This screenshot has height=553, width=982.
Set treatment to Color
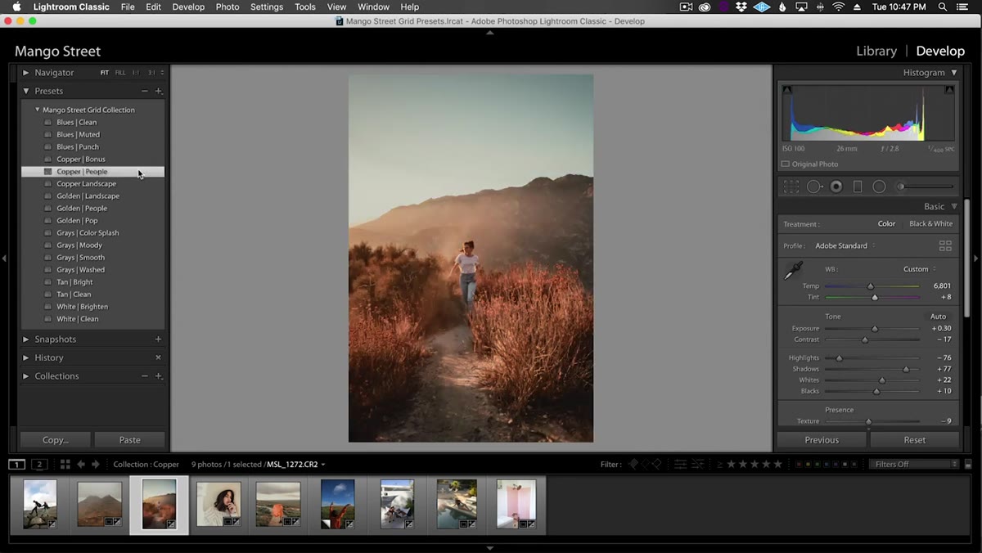[x=886, y=223]
